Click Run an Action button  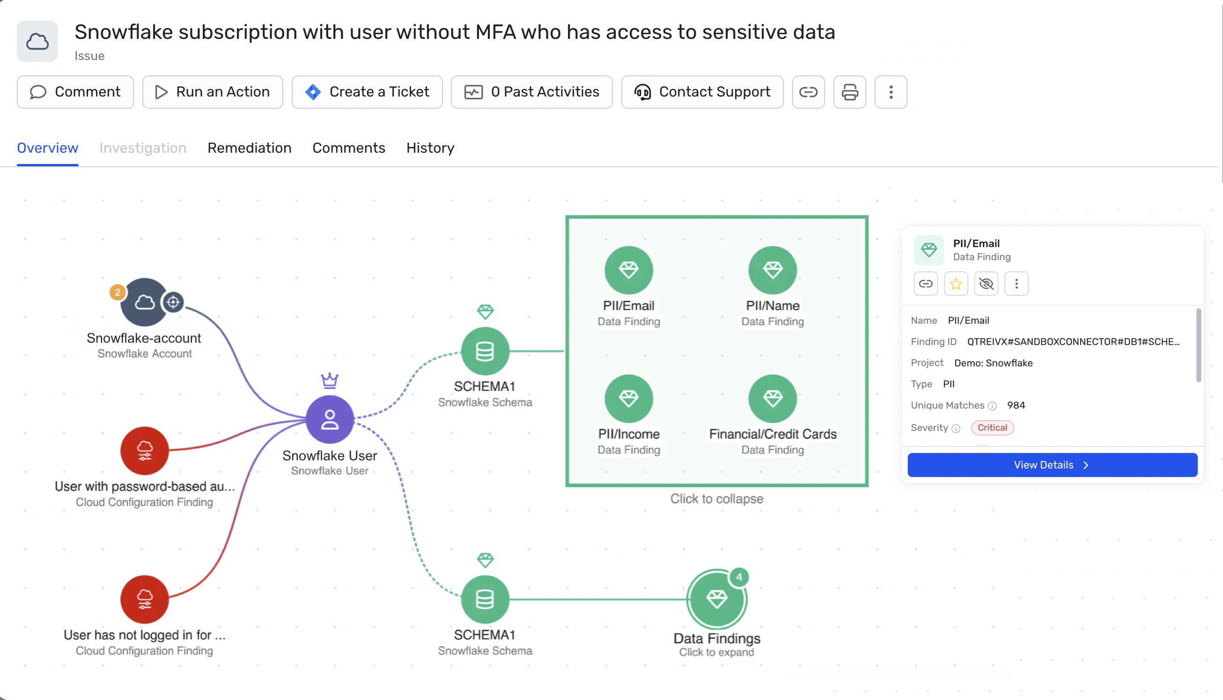point(213,92)
